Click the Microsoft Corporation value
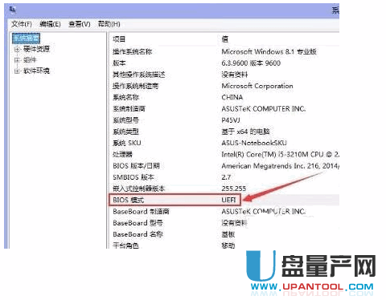 (x=257, y=86)
